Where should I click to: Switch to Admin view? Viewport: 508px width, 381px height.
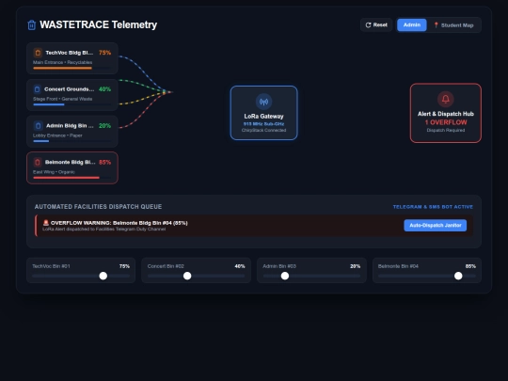412,25
